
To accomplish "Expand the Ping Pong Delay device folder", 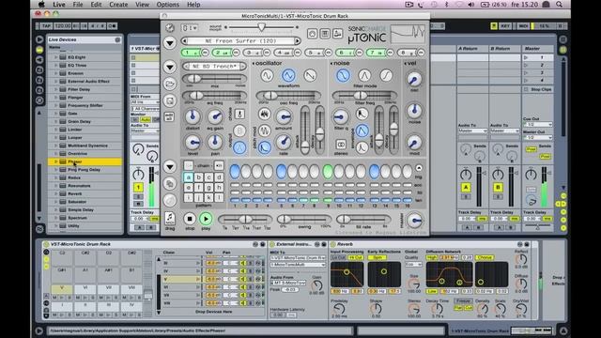I will 56,170.
